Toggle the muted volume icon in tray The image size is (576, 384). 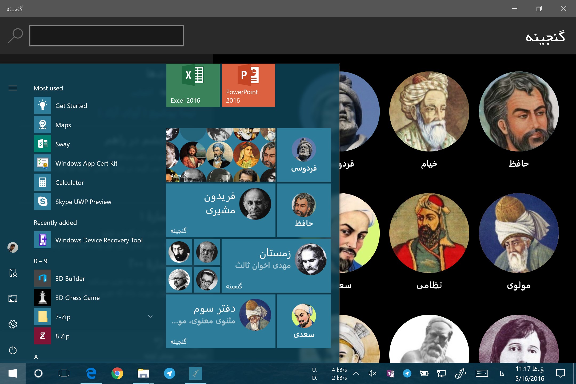click(372, 373)
